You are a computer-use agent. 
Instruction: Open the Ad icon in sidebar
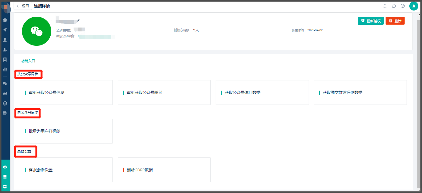pyautogui.click(x=5, y=93)
